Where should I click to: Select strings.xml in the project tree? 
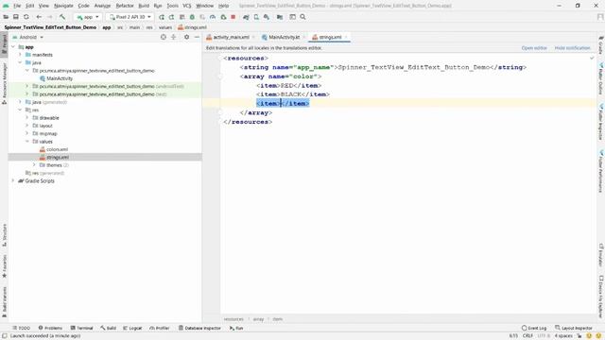coord(58,158)
